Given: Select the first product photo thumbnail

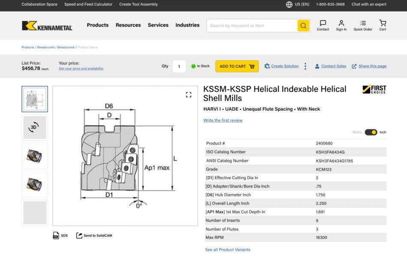Looking at the screenshot, I should [x=35, y=156].
